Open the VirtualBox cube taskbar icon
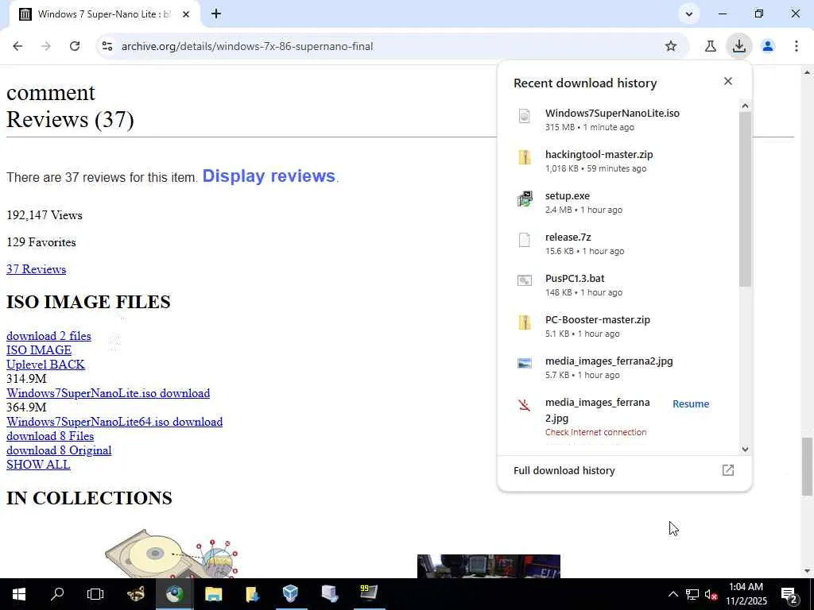This screenshot has height=610, width=814. coord(291,594)
